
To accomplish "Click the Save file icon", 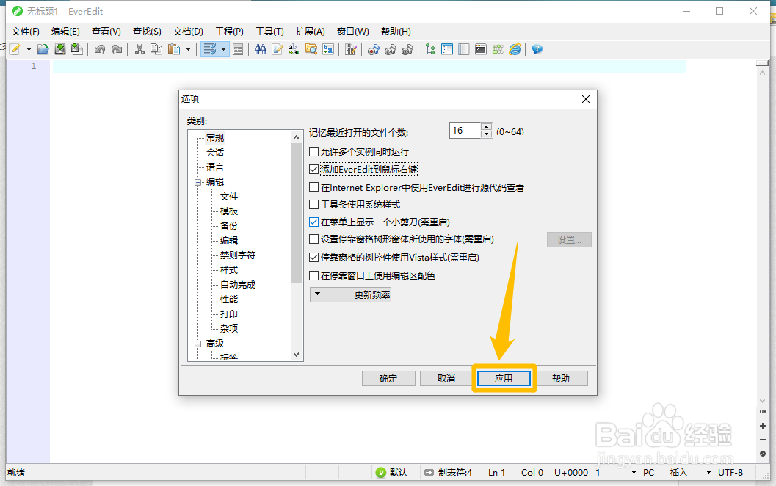I will (60, 49).
